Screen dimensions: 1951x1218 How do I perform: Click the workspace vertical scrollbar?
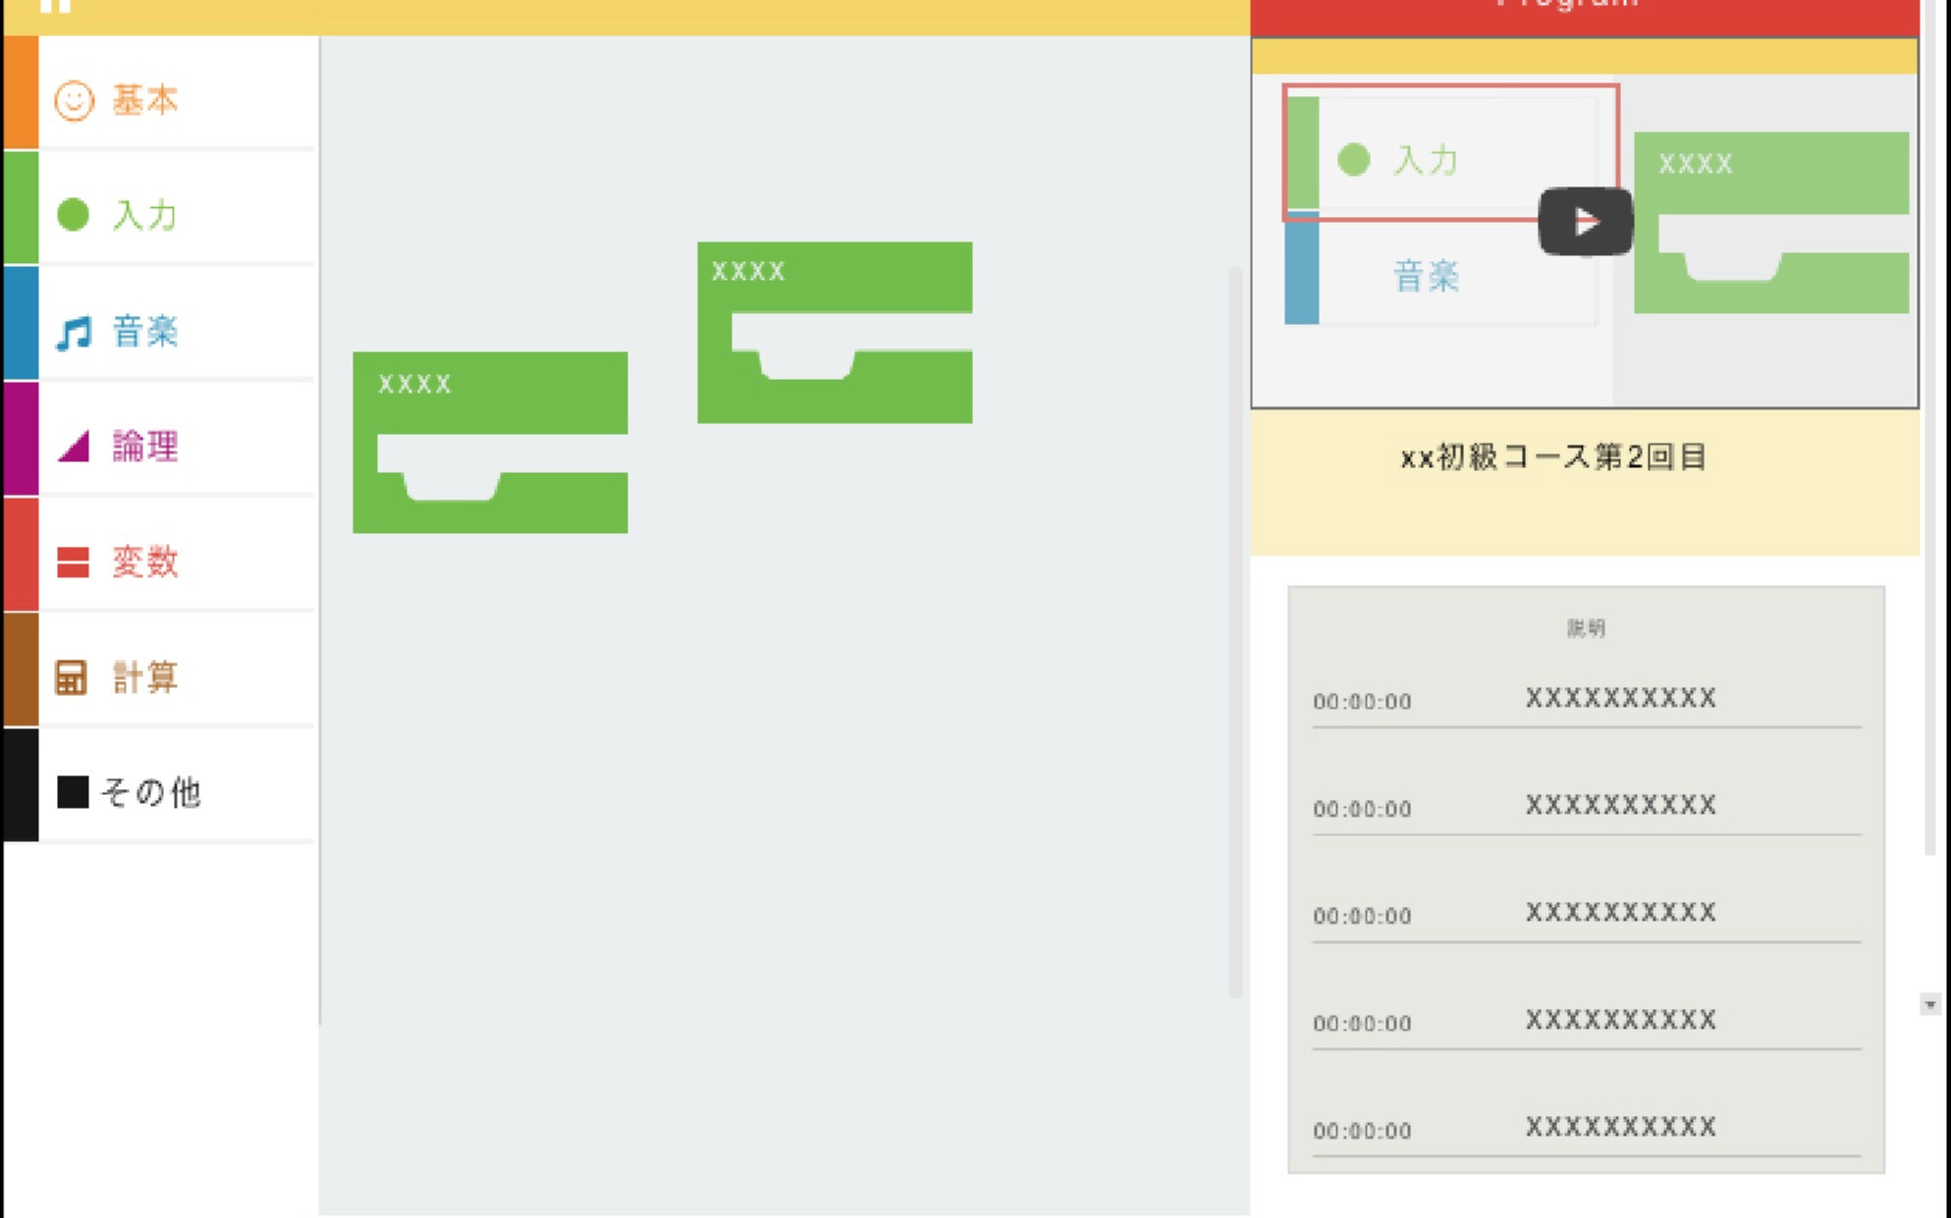(1235, 633)
